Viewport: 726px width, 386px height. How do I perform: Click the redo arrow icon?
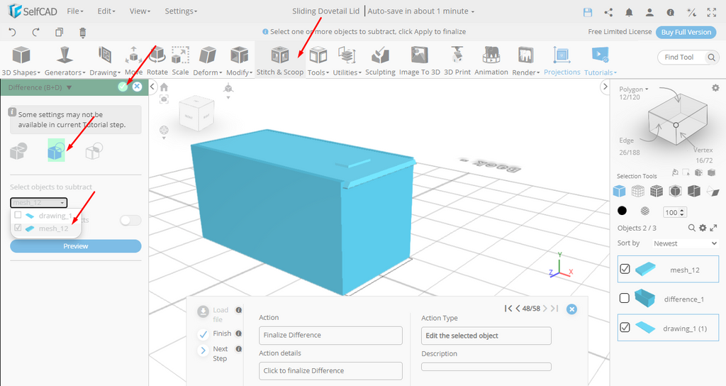pyautogui.click(x=35, y=32)
